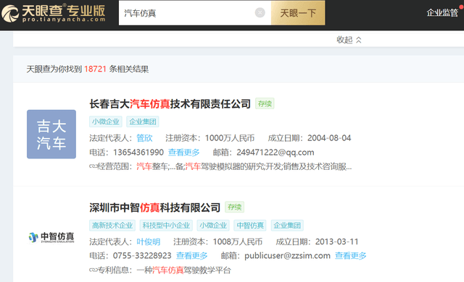Open 长春吉大汽车仿真技术有限责任公司 company page

point(170,104)
